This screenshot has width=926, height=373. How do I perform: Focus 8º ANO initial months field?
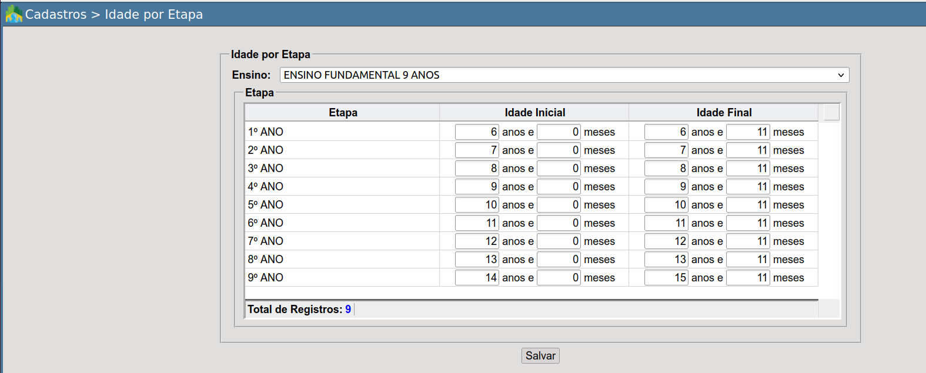point(559,260)
